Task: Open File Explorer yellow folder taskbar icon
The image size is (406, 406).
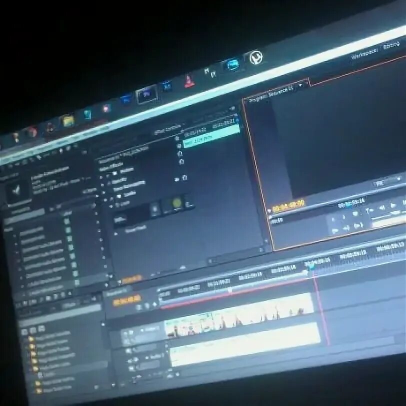Action: (67, 120)
